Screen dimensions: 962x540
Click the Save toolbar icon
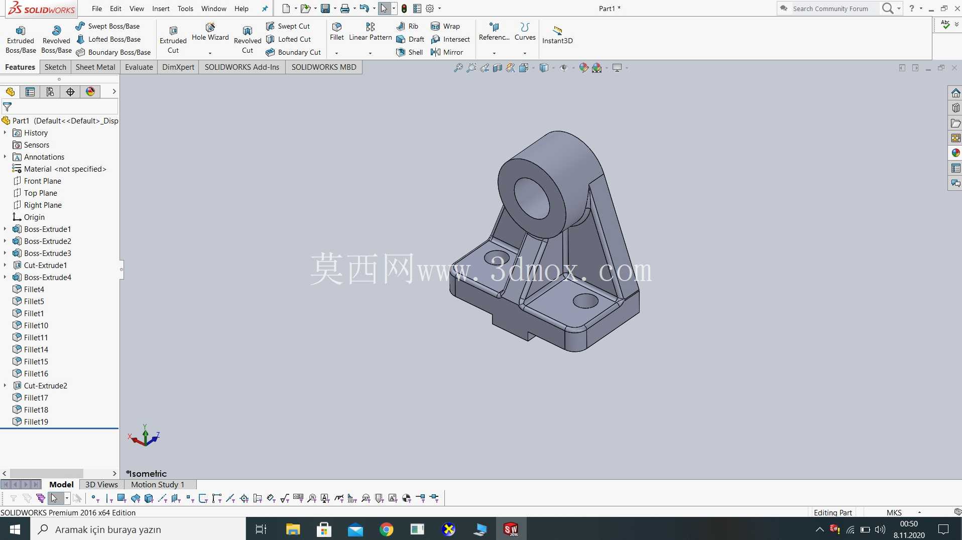pyautogui.click(x=325, y=9)
